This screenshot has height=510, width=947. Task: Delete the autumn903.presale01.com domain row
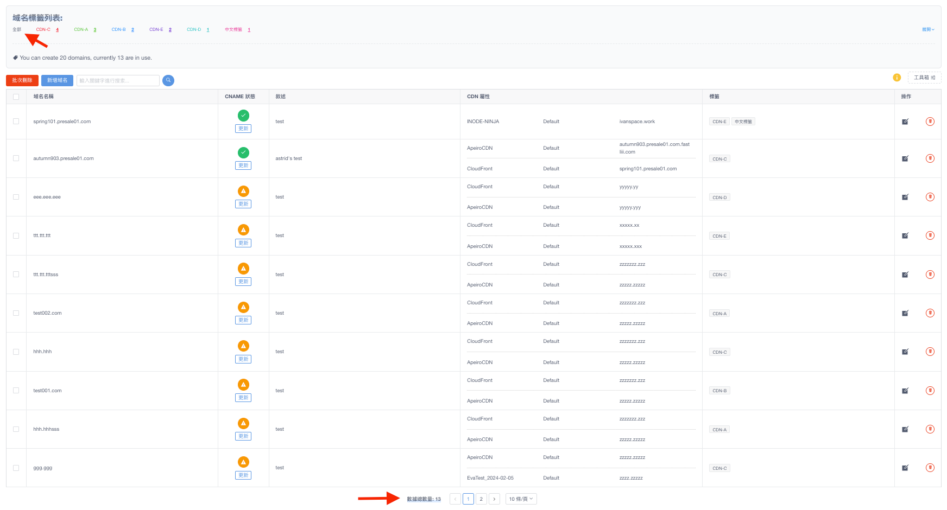pos(930,158)
